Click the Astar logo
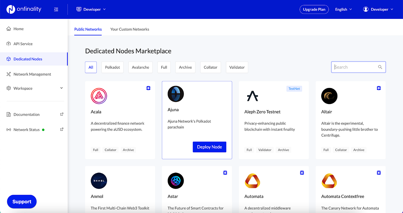The image size is (403, 213). (176, 181)
